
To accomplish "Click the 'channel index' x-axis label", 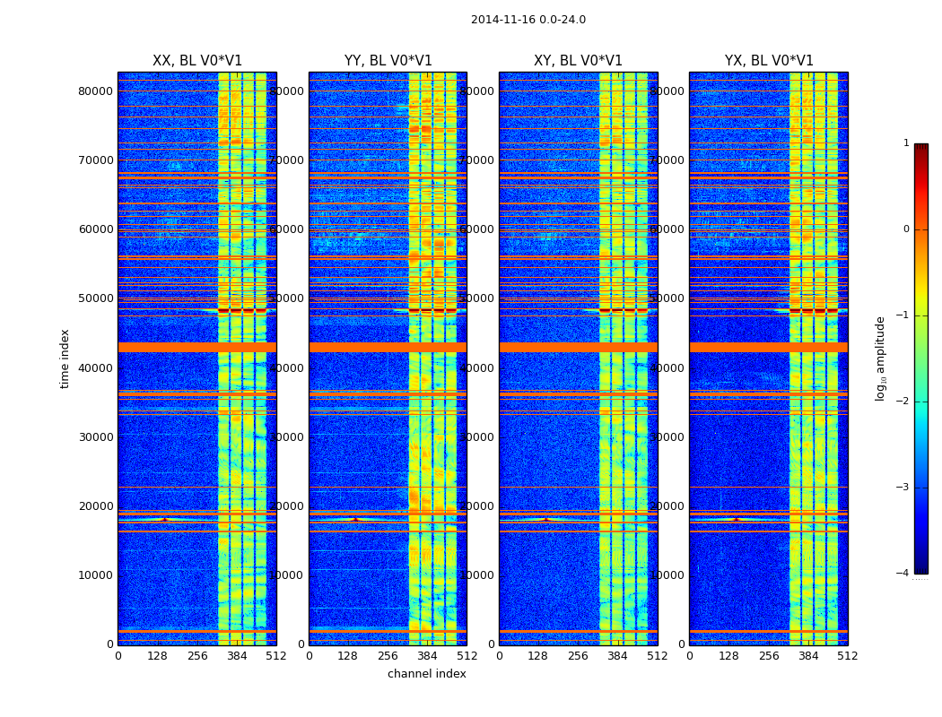I will pyautogui.click(x=426, y=674).
